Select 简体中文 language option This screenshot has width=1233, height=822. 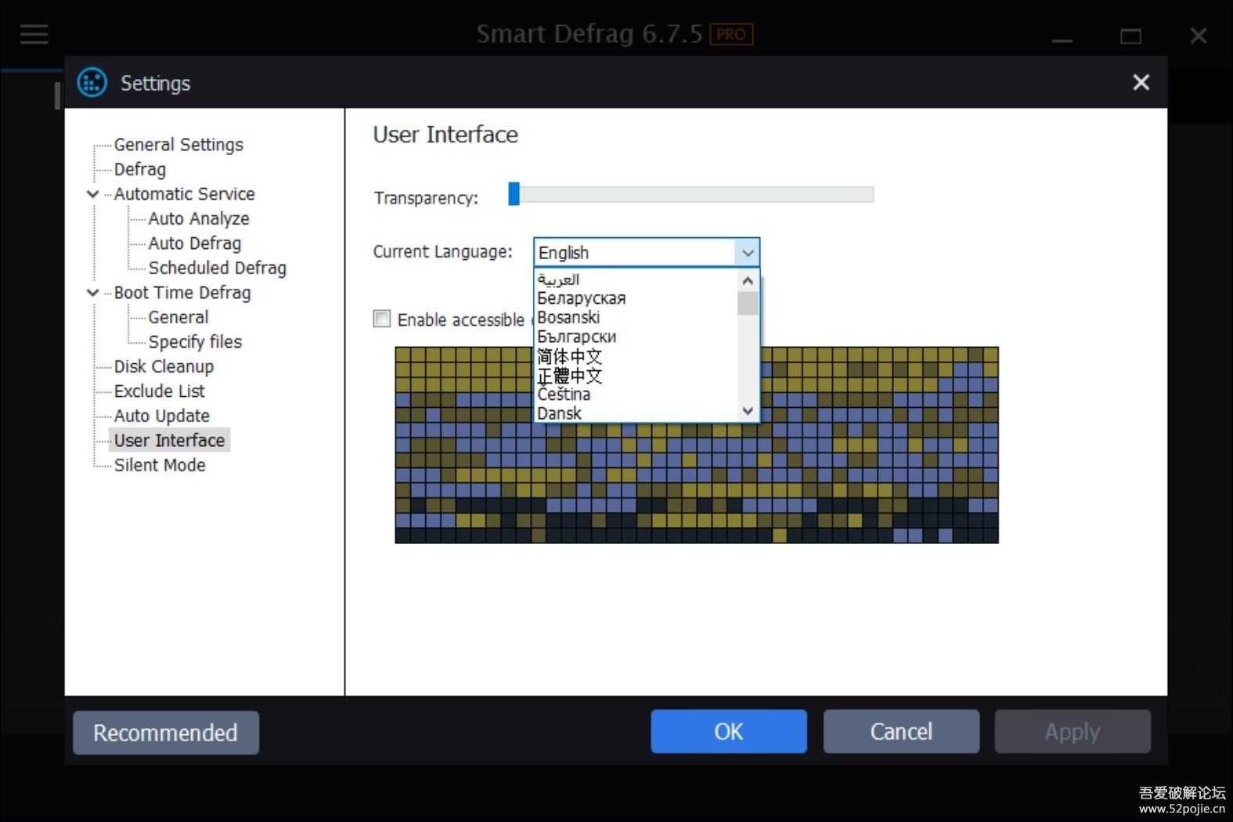click(x=569, y=356)
